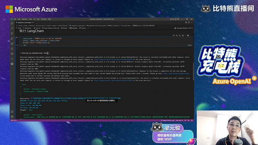
Task: Click the search_term code line in cell
Action: tap(42, 39)
